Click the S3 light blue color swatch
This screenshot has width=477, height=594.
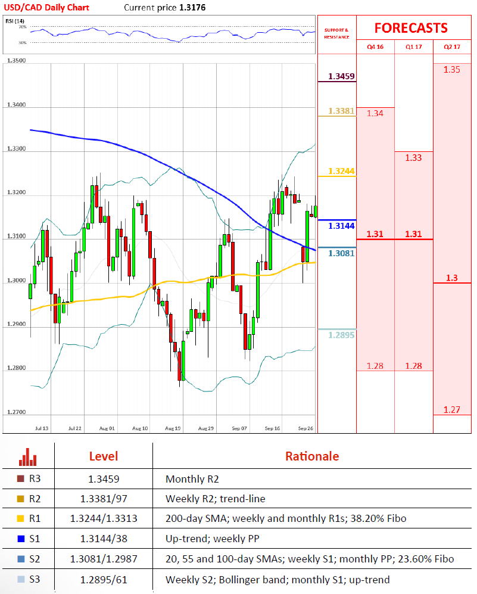click(x=21, y=579)
